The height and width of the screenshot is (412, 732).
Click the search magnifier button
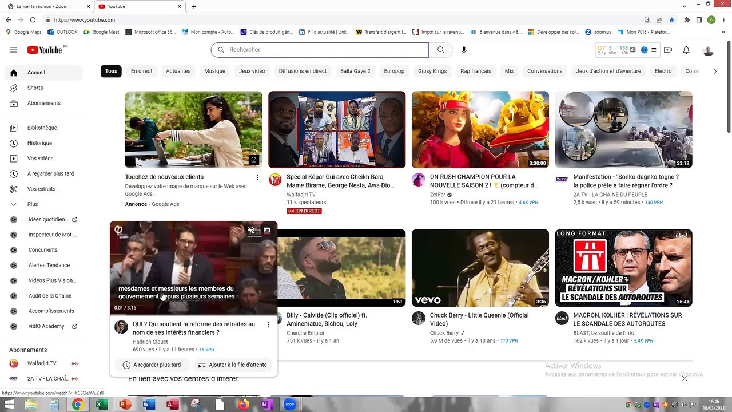[x=440, y=50]
